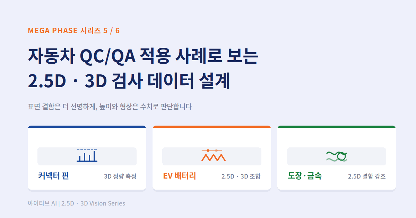Click the subtitle beginning 표면 결함은 더 선명하게
The image size is (416, 218).
tap(110, 107)
